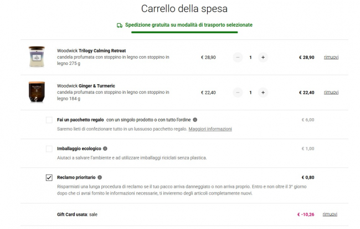Screen dimensions: 360x229
Task: Tick the Imballaggio ecologico checkbox
Action: 49,149
